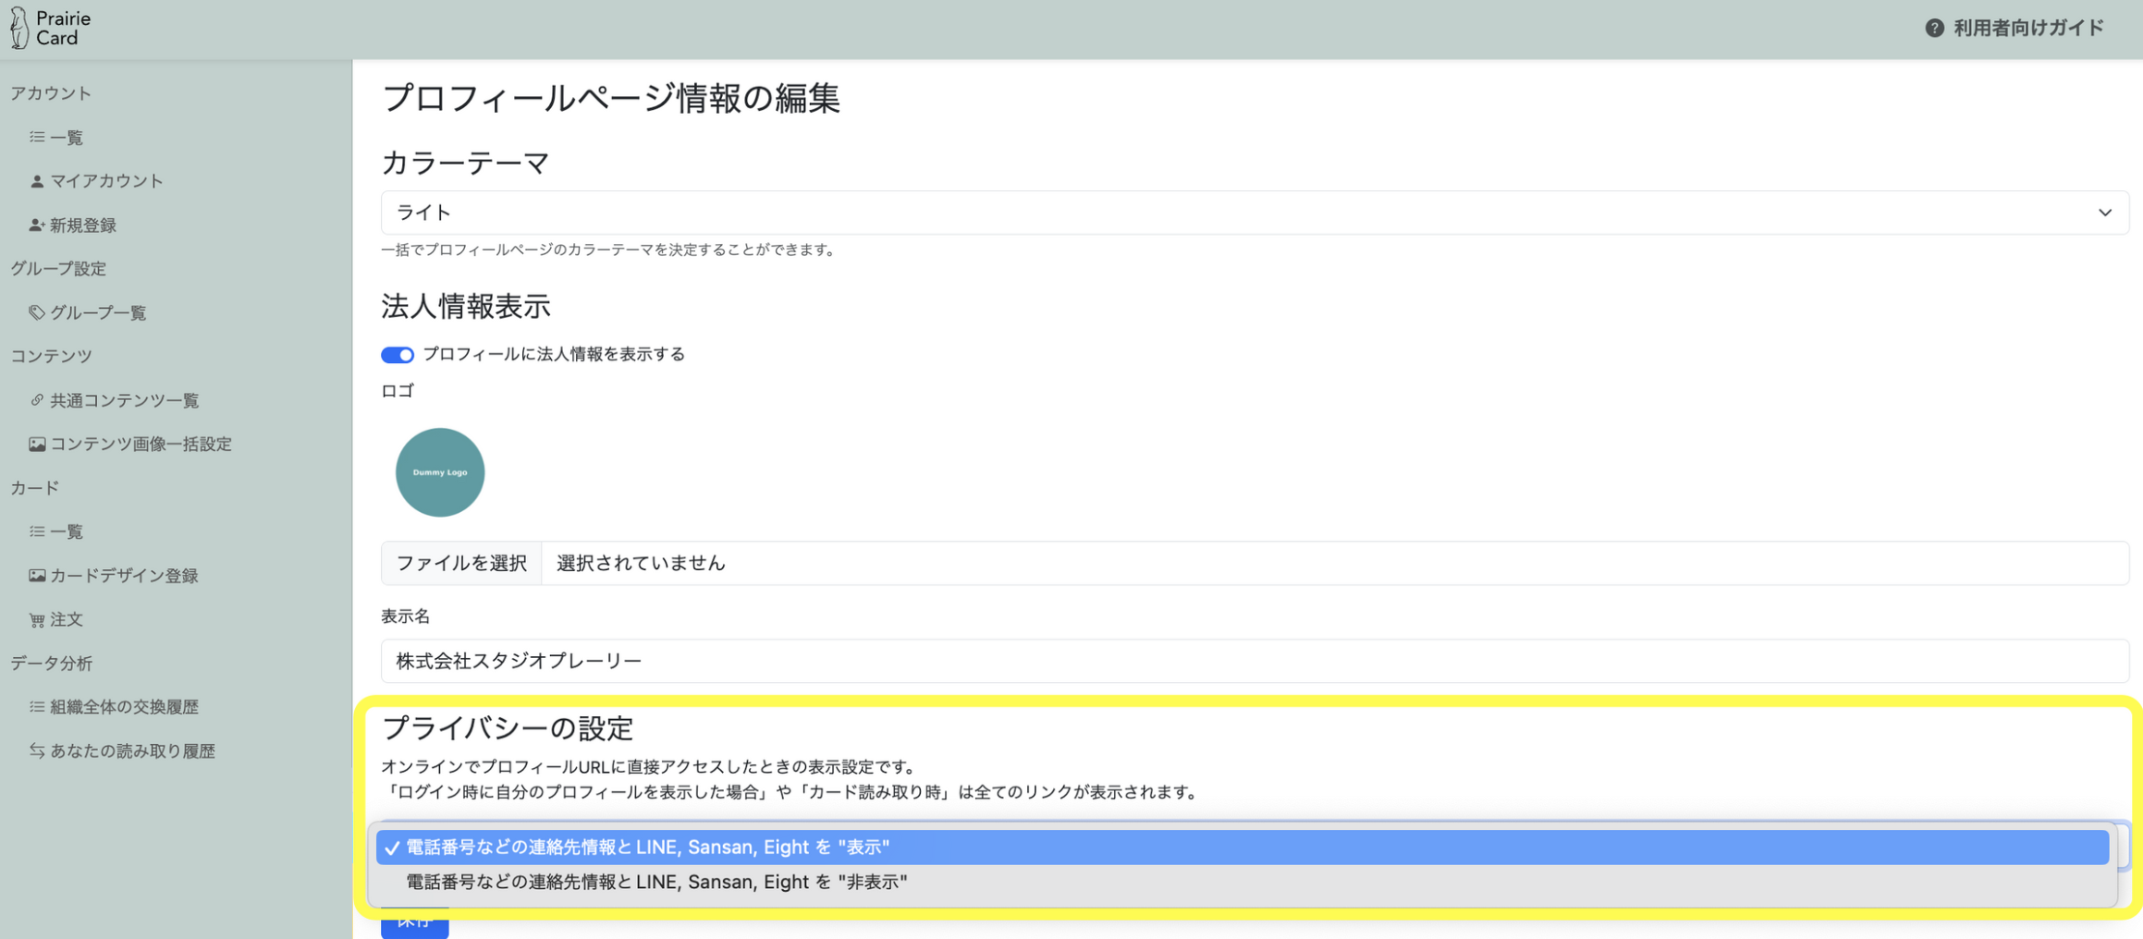View あなたの読み取り履歴
2143x939 pixels.
click(x=132, y=750)
